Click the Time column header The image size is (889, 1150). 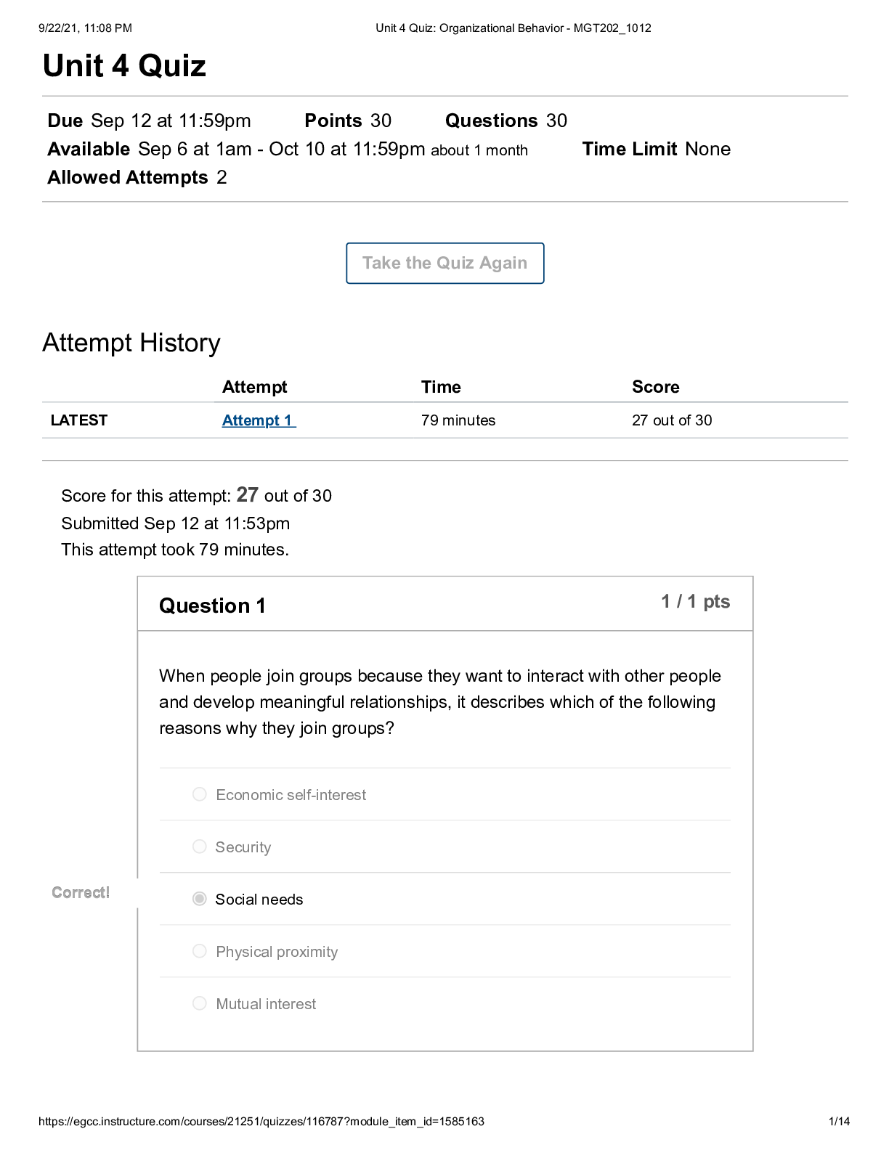pos(441,387)
